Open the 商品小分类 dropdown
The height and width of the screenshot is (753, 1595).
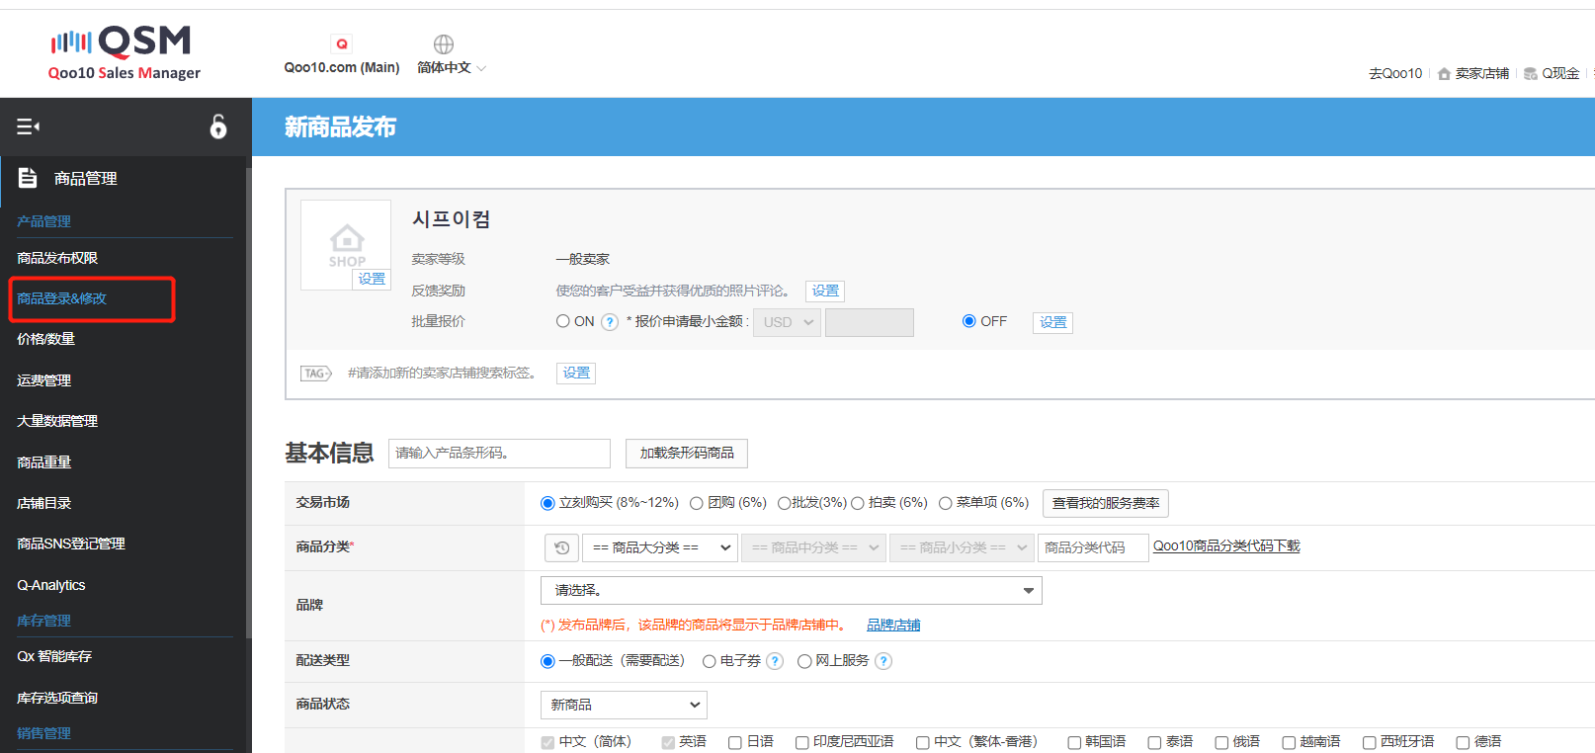(x=963, y=547)
